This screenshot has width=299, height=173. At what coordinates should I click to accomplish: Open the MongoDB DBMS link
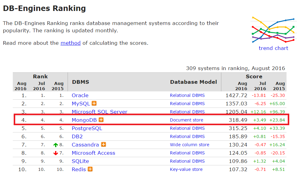[84, 120]
